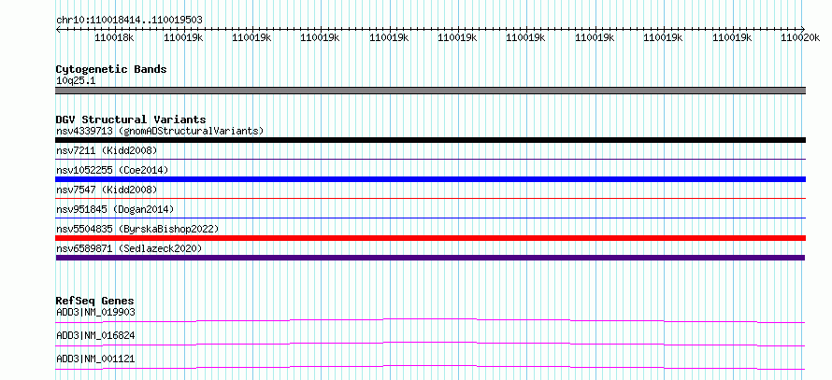Viewport: 832px width, 380px height.
Task: Click the nsv4339713 (gnomADStructuralVariants) label
Action: click(x=160, y=131)
